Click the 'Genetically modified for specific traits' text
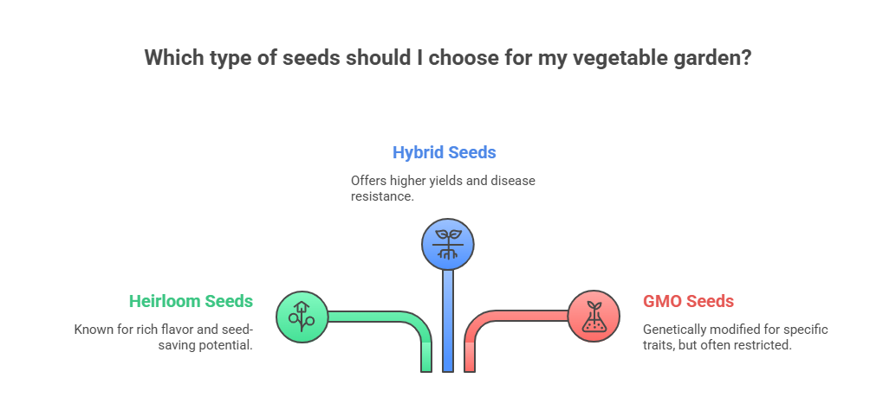The image size is (896, 410). (735, 330)
